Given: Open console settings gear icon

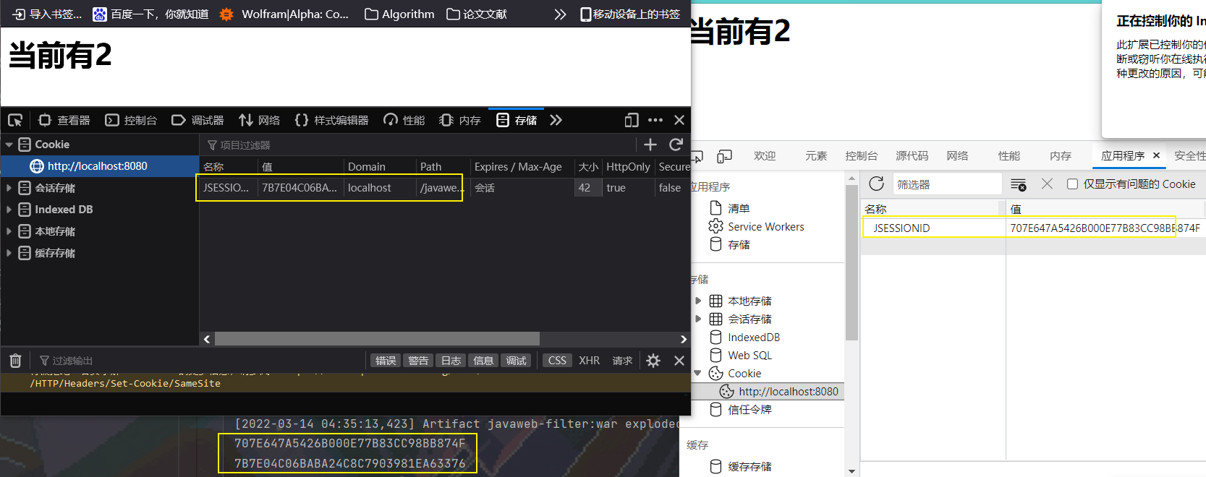Looking at the screenshot, I should 653,361.
